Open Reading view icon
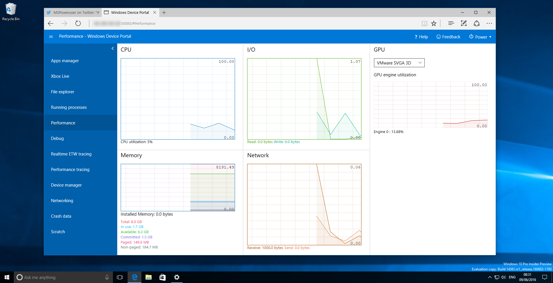553x283 pixels. click(424, 23)
